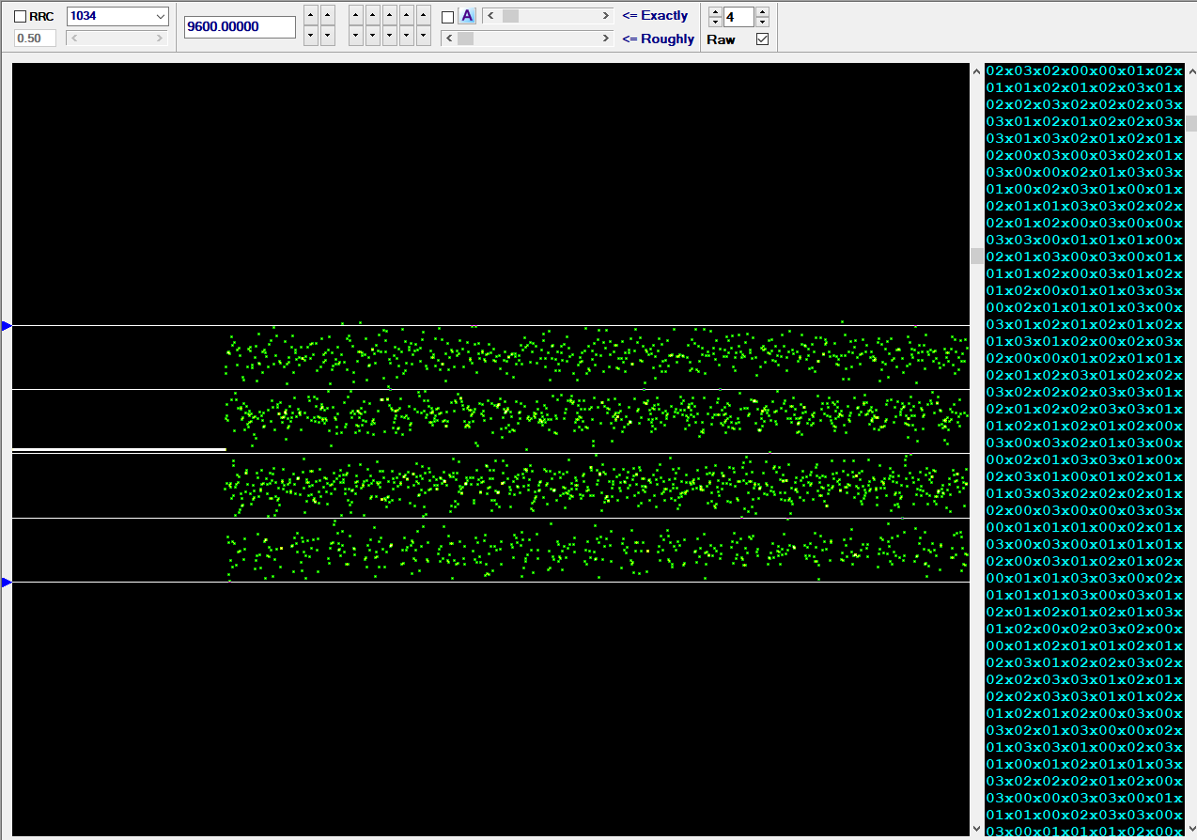
Task: Click right arrow of the Roughly slider
Action: click(x=606, y=39)
